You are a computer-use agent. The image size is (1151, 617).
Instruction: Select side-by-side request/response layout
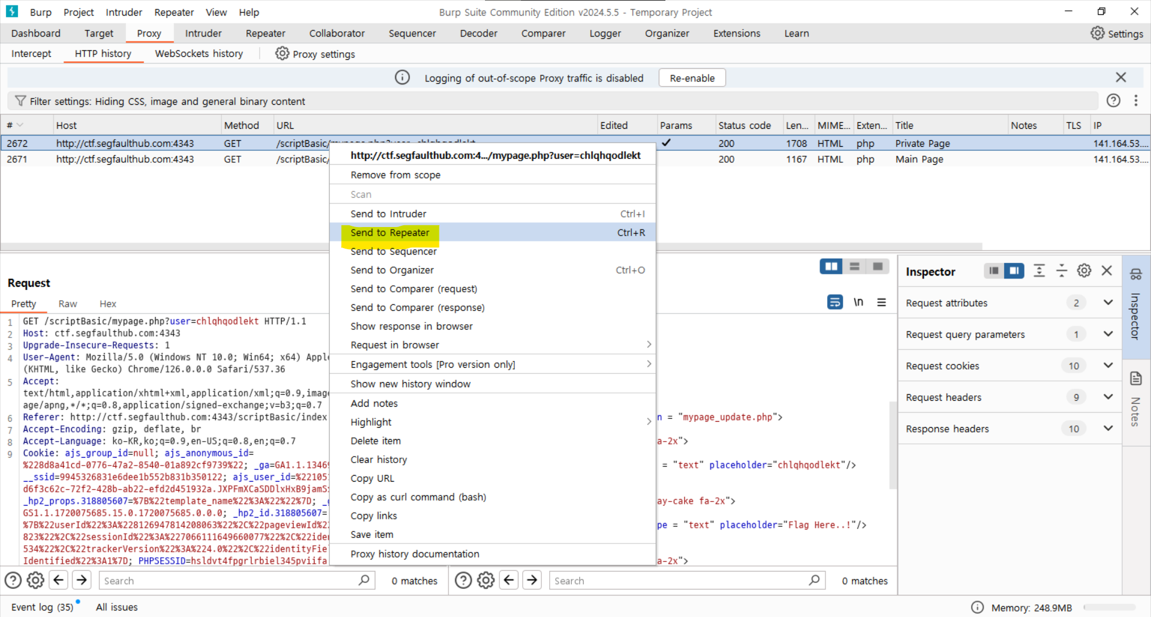[x=831, y=267]
